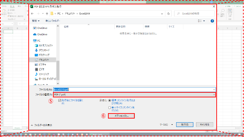The image size is (244, 137).
Task: Click the コメント button in Excel
Action: pos(238,6)
